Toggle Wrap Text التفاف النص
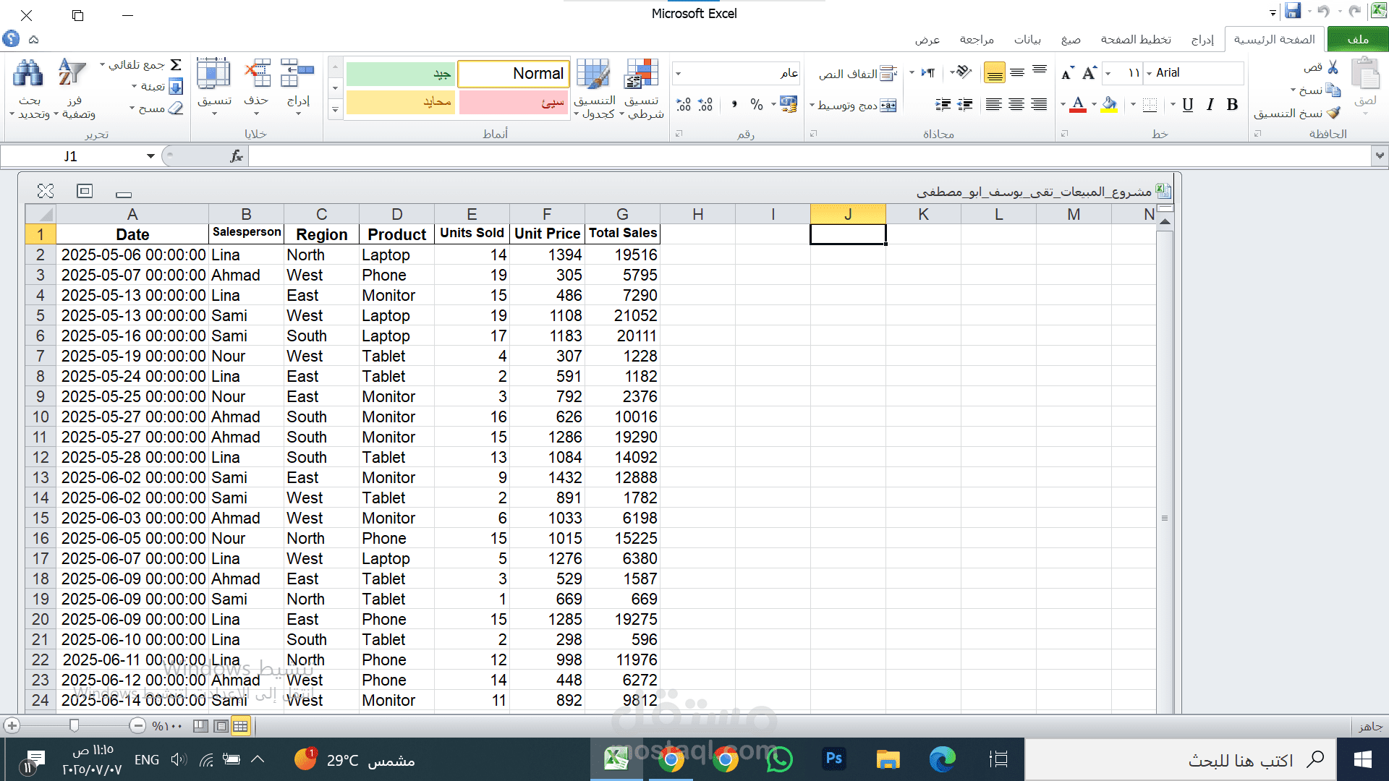This screenshot has height=781, width=1389. [x=858, y=73]
